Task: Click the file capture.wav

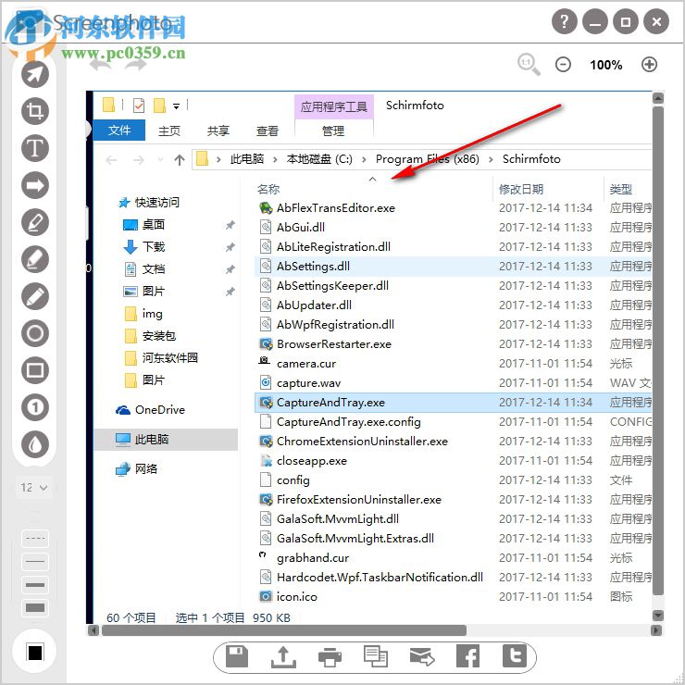Action: click(308, 383)
